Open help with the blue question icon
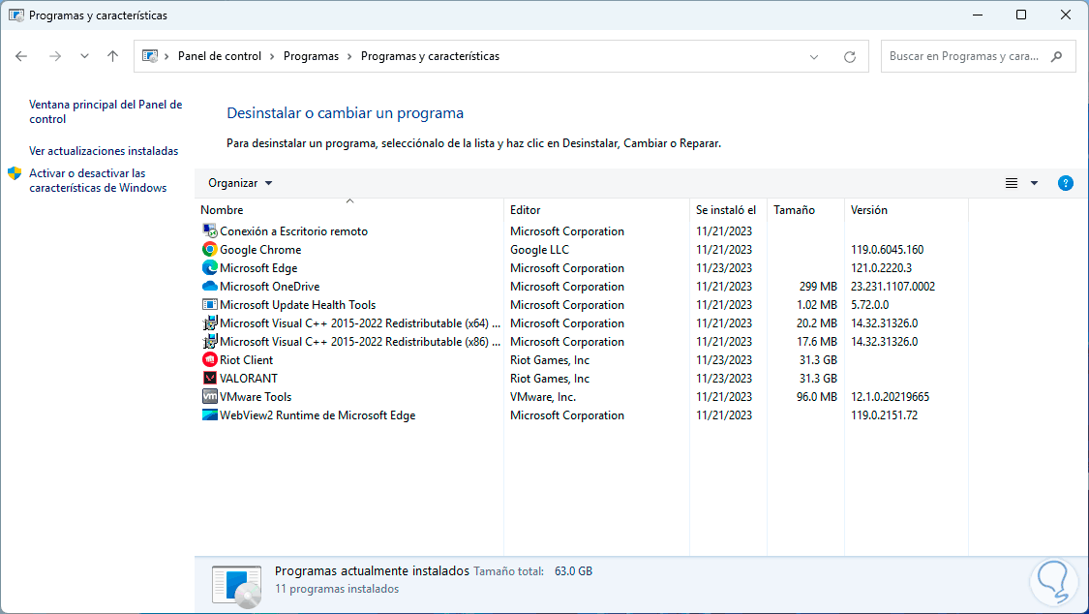This screenshot has width=1089, height=614. (1066, 183)
